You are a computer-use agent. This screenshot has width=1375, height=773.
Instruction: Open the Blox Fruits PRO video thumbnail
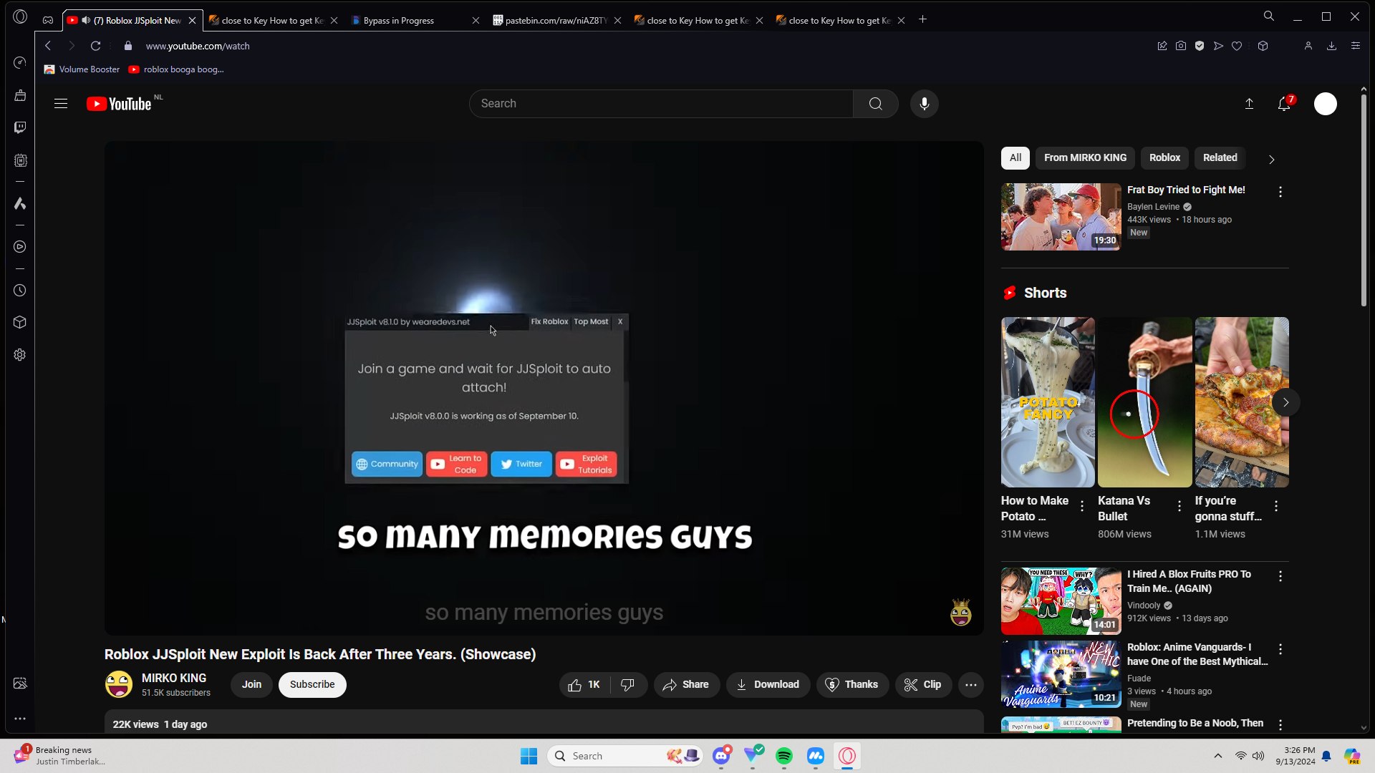(1061, 601)
